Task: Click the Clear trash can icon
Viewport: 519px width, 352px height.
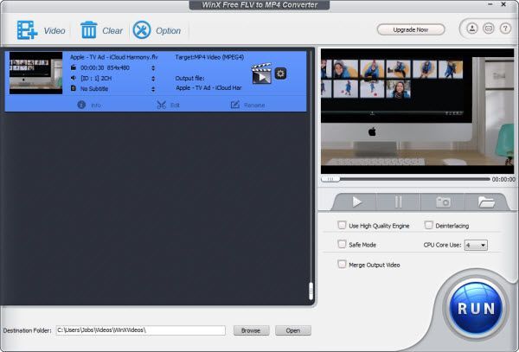Action: [89, 30]
